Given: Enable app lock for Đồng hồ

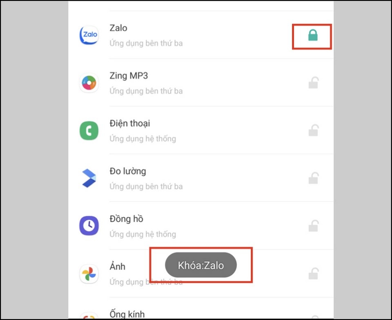Looking at the screenshot, I should coord(313,226).
